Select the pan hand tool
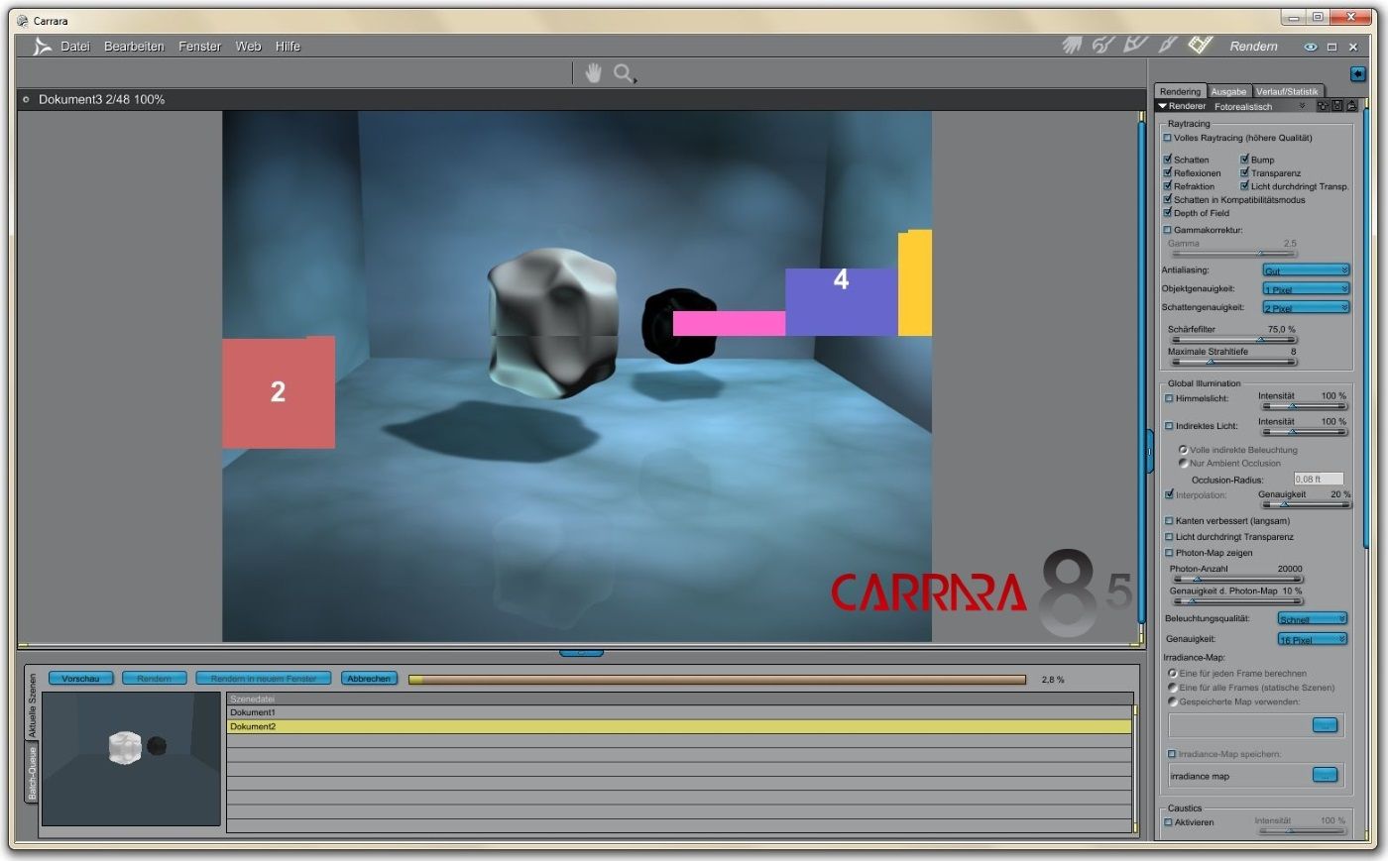Viewport: 1388px width, 861px height. [x=593, y=72]
